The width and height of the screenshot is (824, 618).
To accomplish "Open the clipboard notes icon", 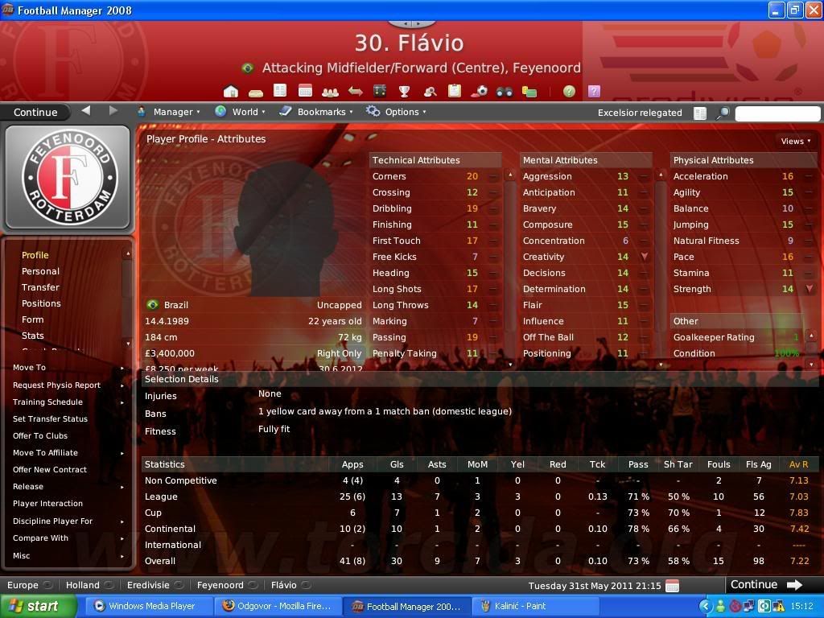I will [x=455, y=91].
